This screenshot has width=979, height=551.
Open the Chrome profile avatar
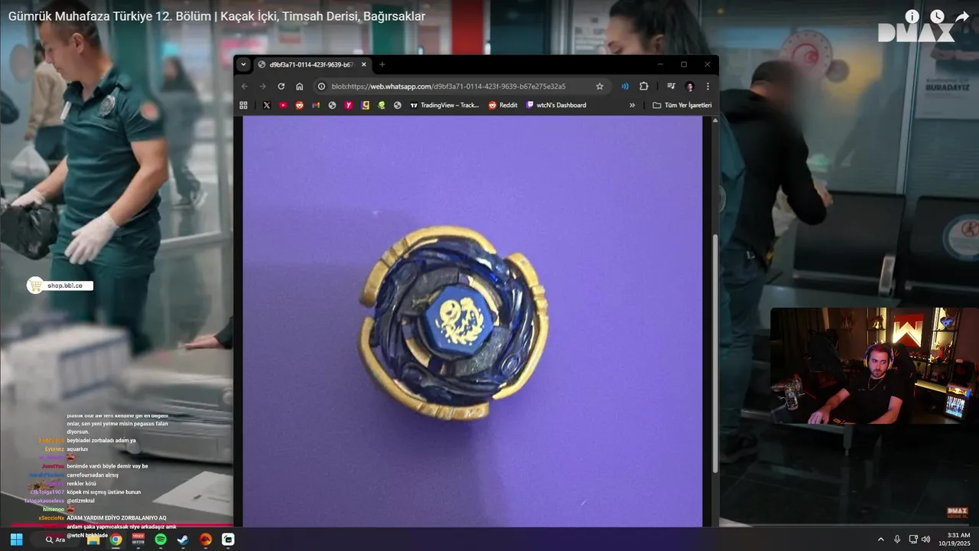pyautogui.click(x=689, y=86)
